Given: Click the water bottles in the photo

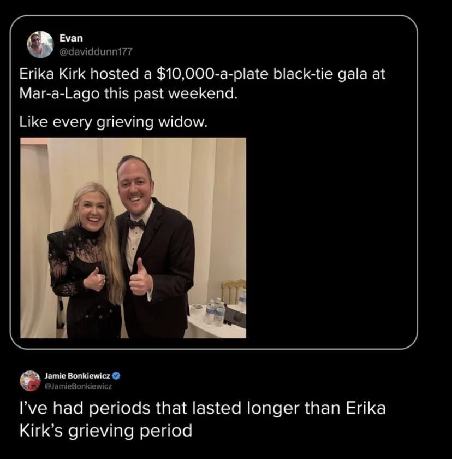Looking at the screenshot, I should tap(215, 313).
